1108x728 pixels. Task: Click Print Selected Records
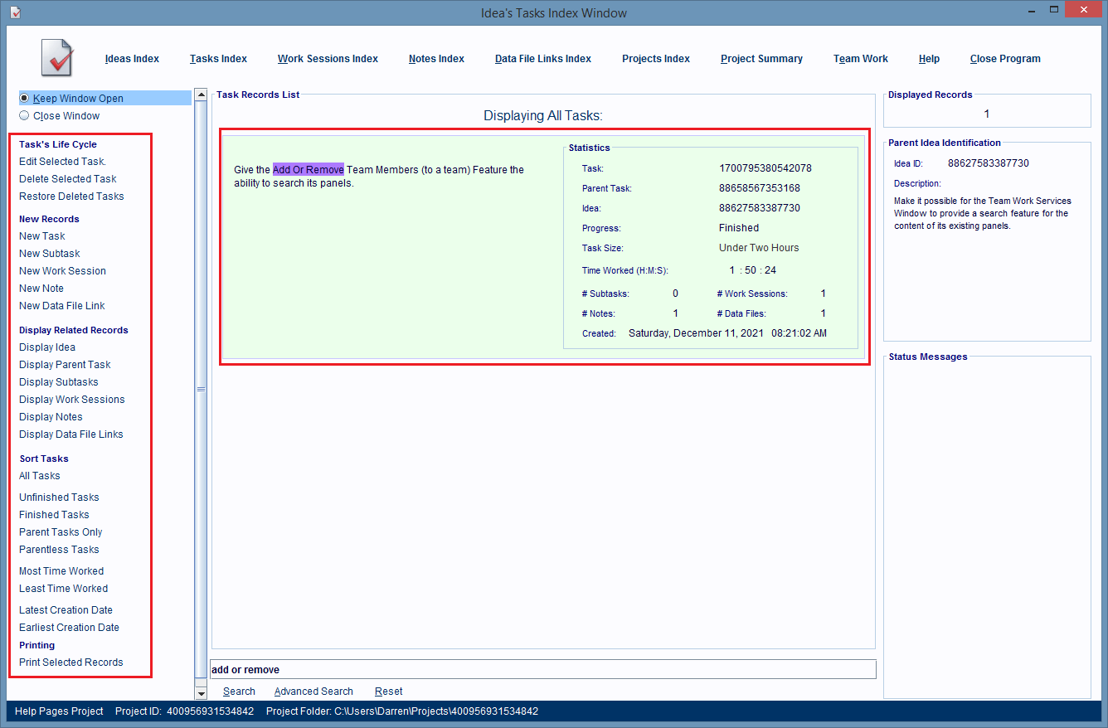tap(70, 662)
